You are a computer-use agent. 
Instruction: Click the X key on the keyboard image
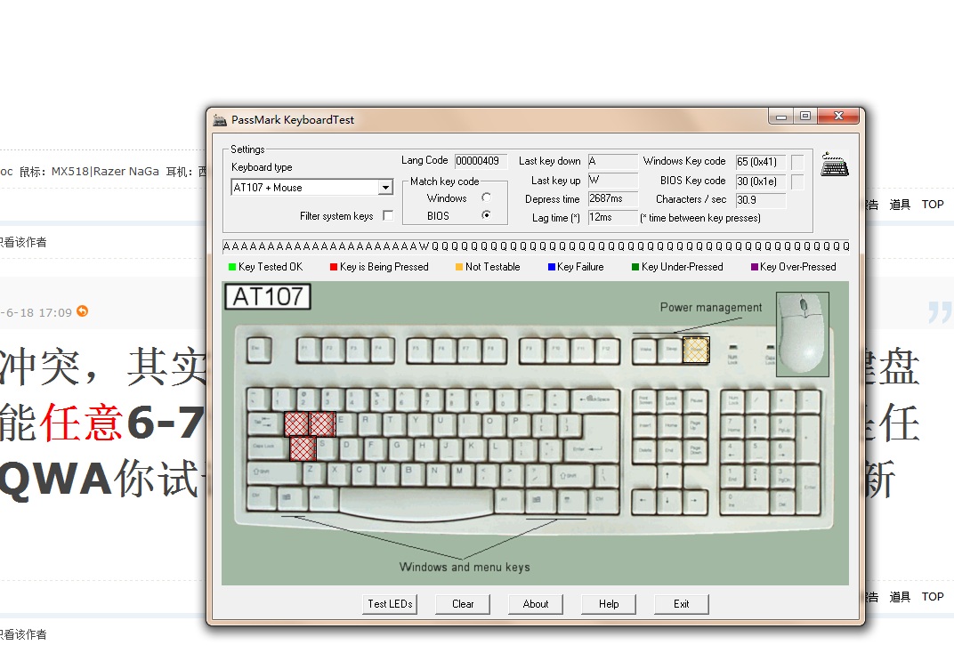pyautogui.click(x=341, y=474)
